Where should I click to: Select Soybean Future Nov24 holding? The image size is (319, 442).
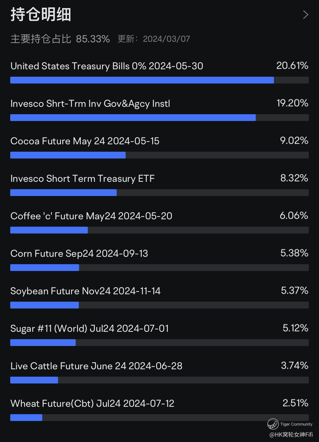(x=85, y=291)
